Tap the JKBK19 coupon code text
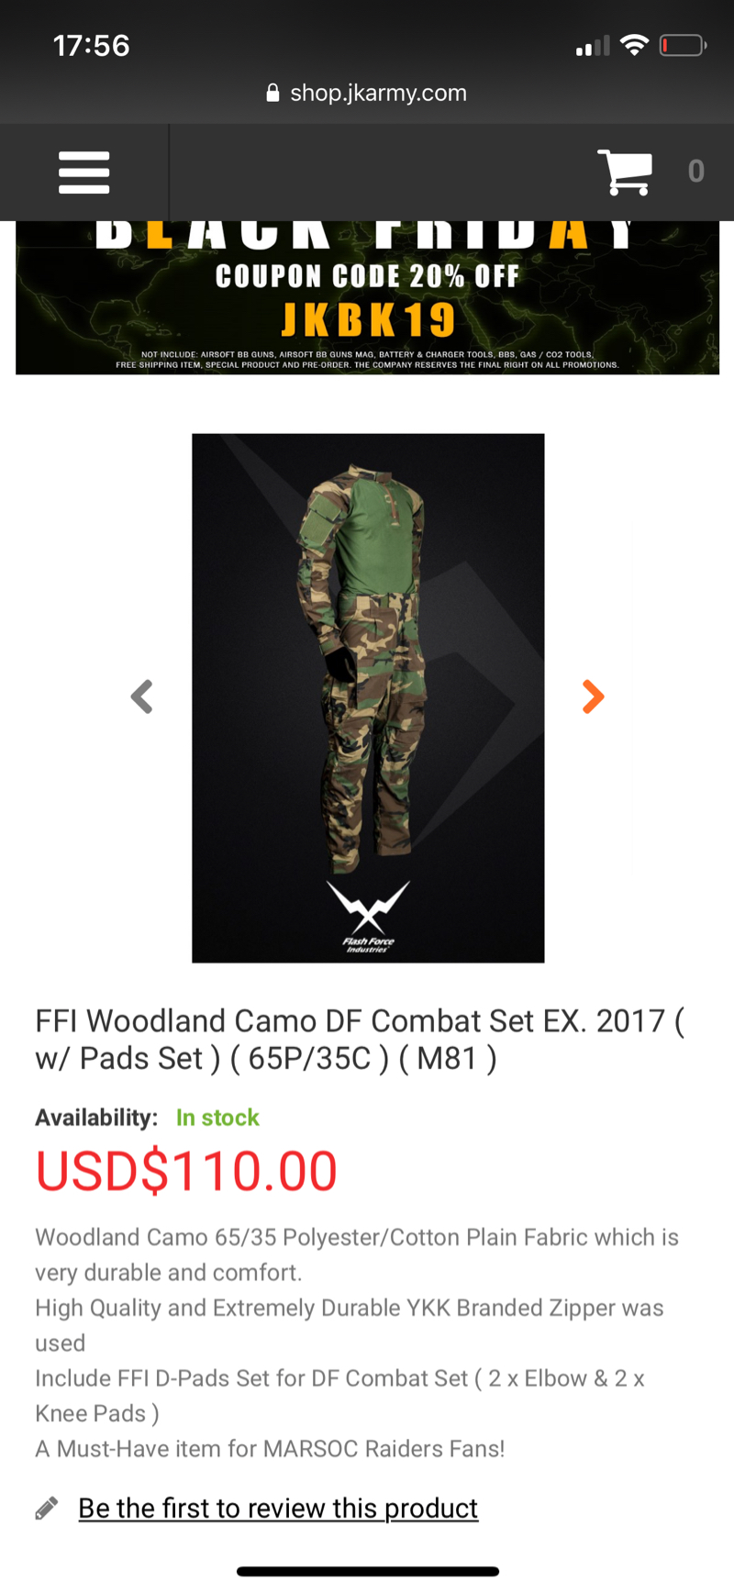The image size is (734, 1593). click(368, 320)
